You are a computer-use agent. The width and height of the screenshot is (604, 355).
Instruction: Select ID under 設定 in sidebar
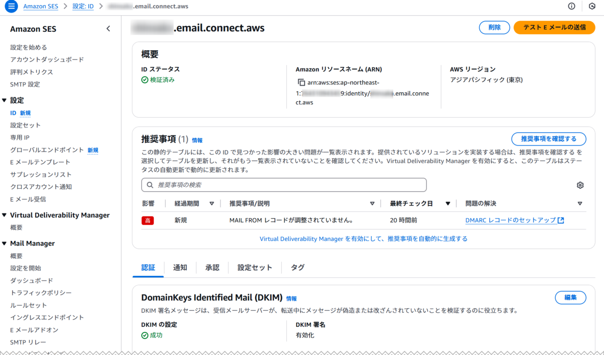13,113
